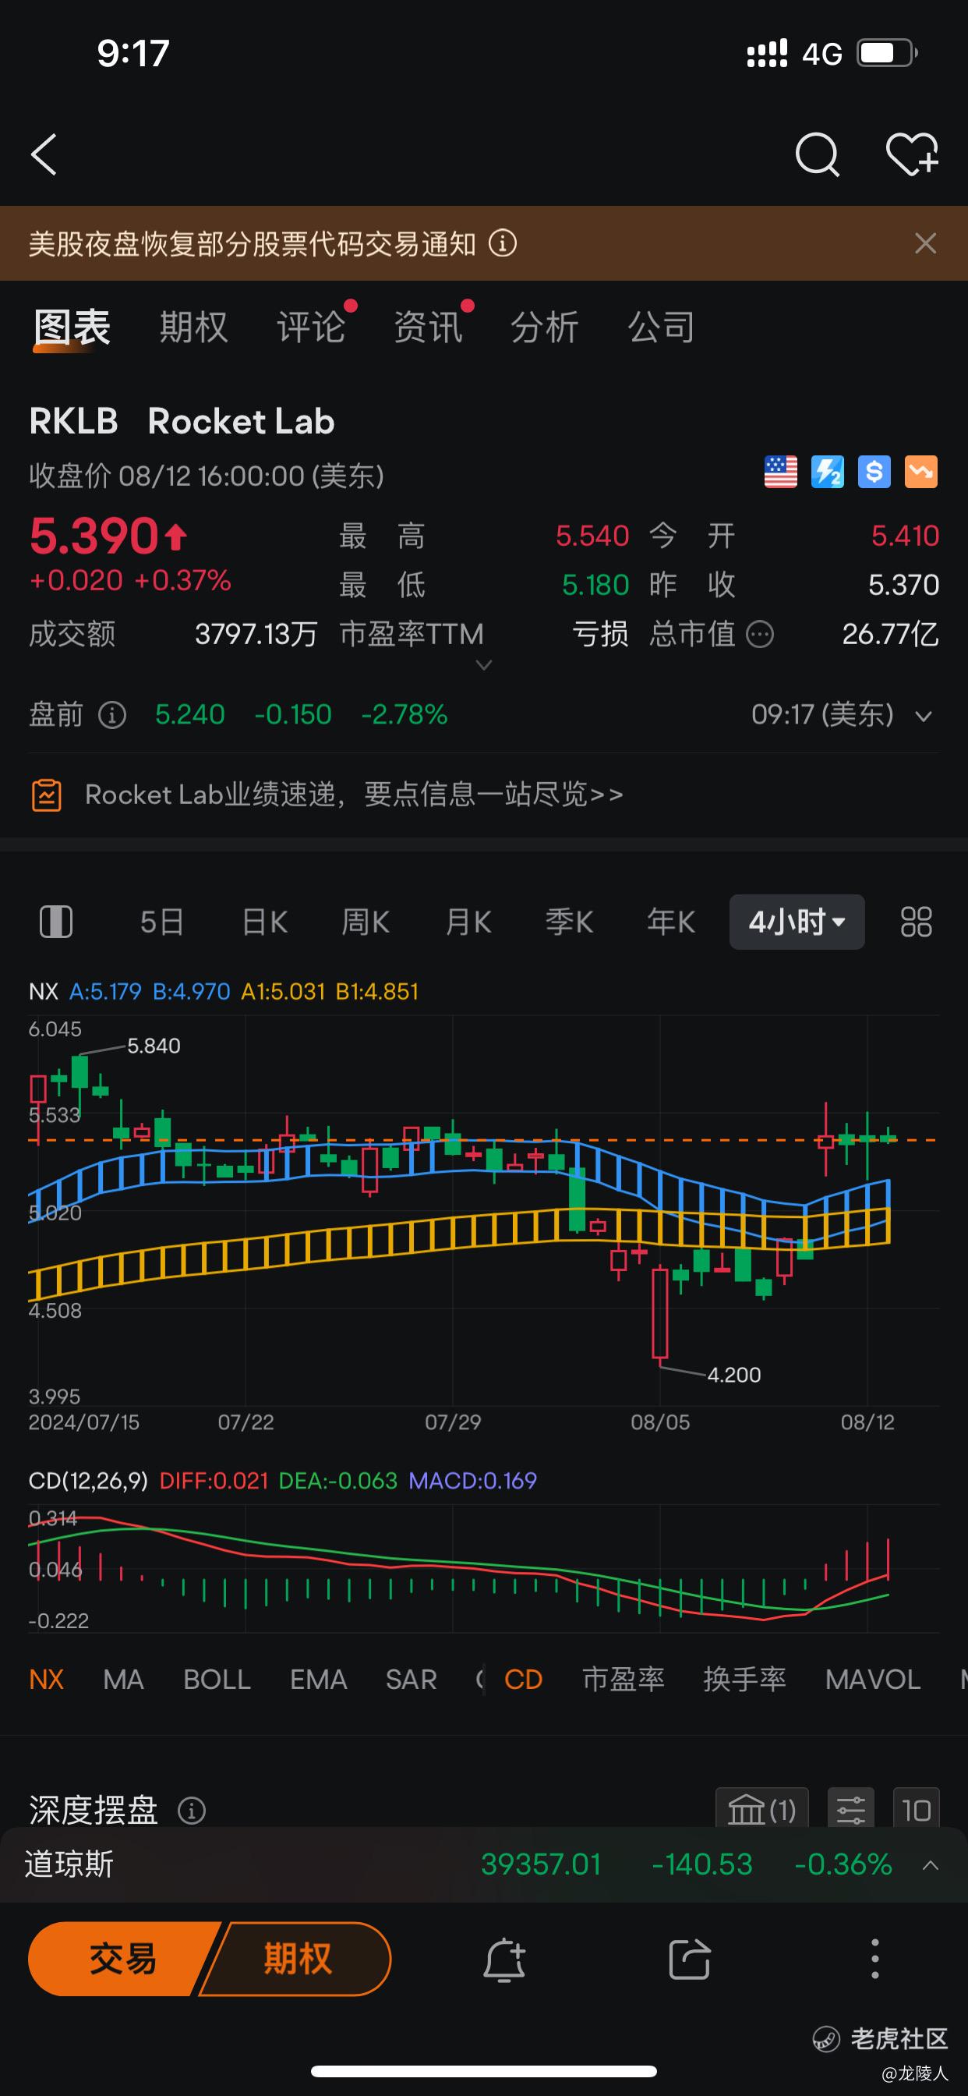Open depth book filter sliders icon
The height and width of the screenshot is (2096, 968).
(x=851, y=1810)
